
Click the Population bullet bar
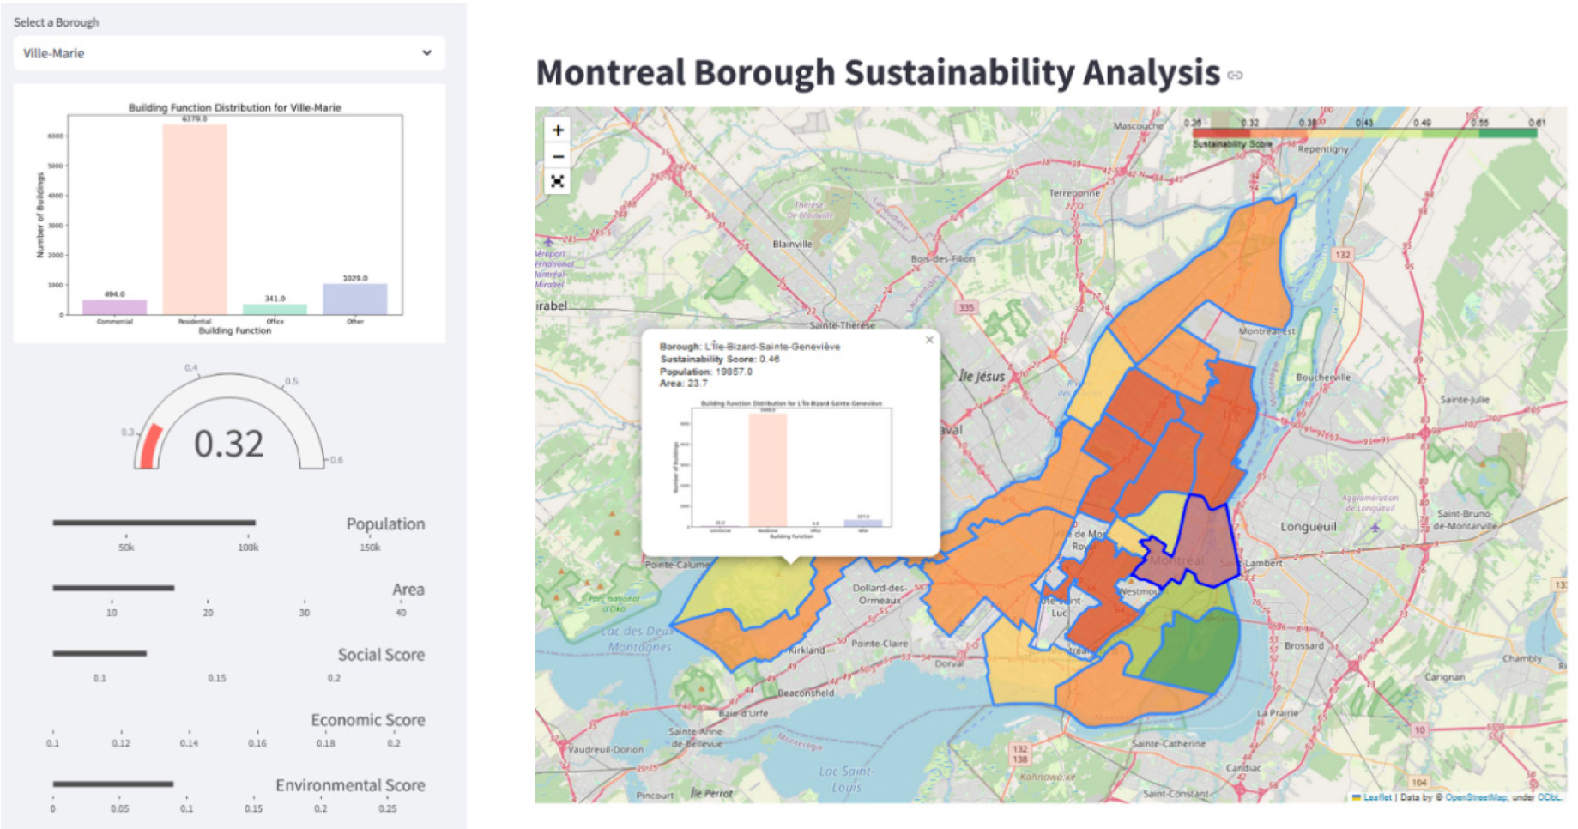coord(154,522)
